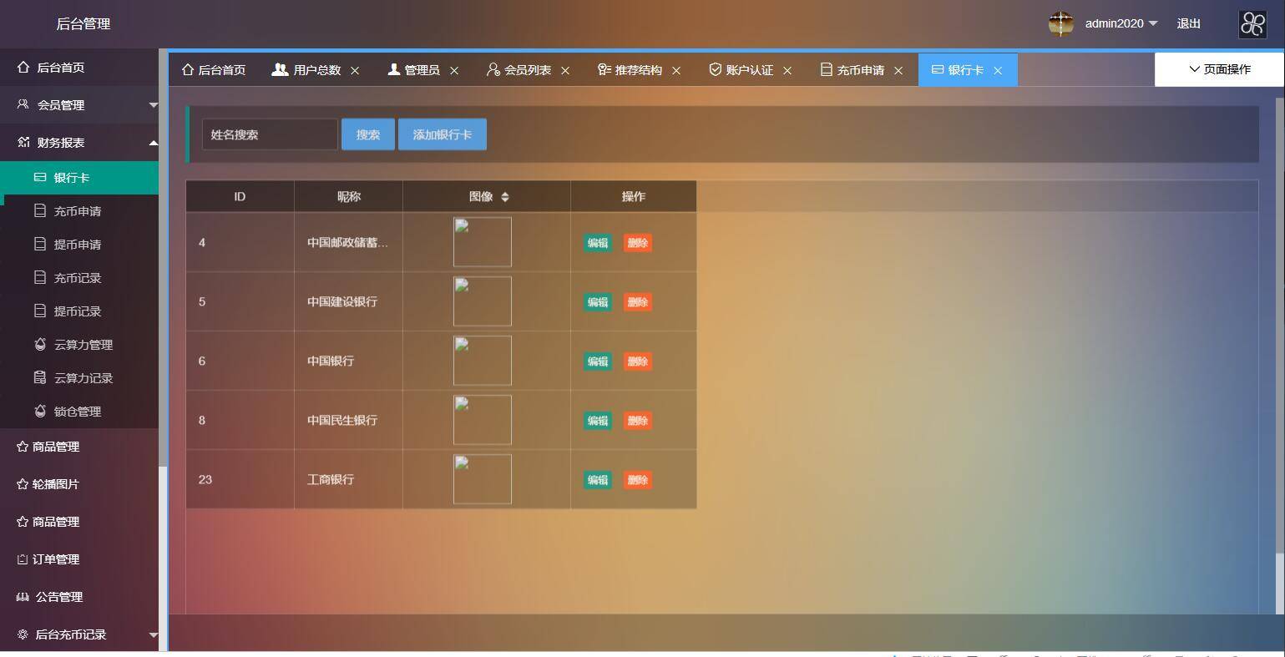Close the 充币申请 tab
This screenshot has width=1285, height=657.
(x=898, y=71)
